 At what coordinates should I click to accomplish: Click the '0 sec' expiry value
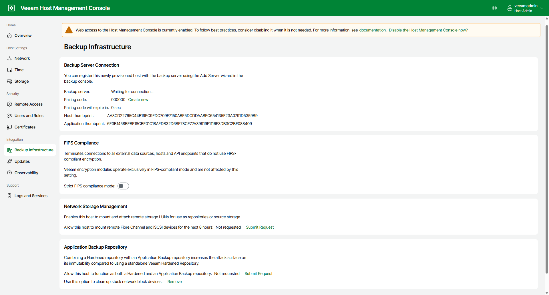click(116, 108)
